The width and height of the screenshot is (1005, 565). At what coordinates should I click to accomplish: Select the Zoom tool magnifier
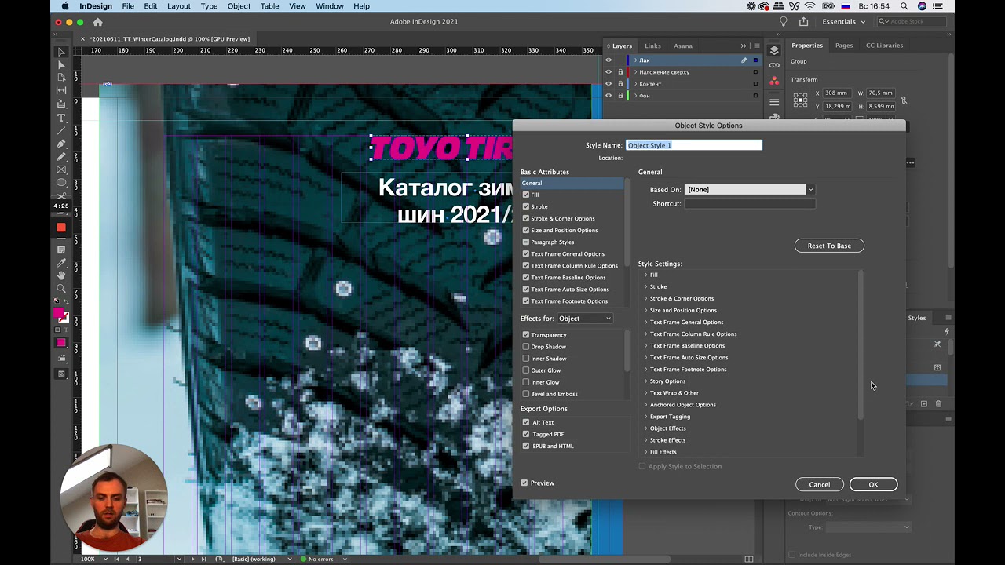61,288
